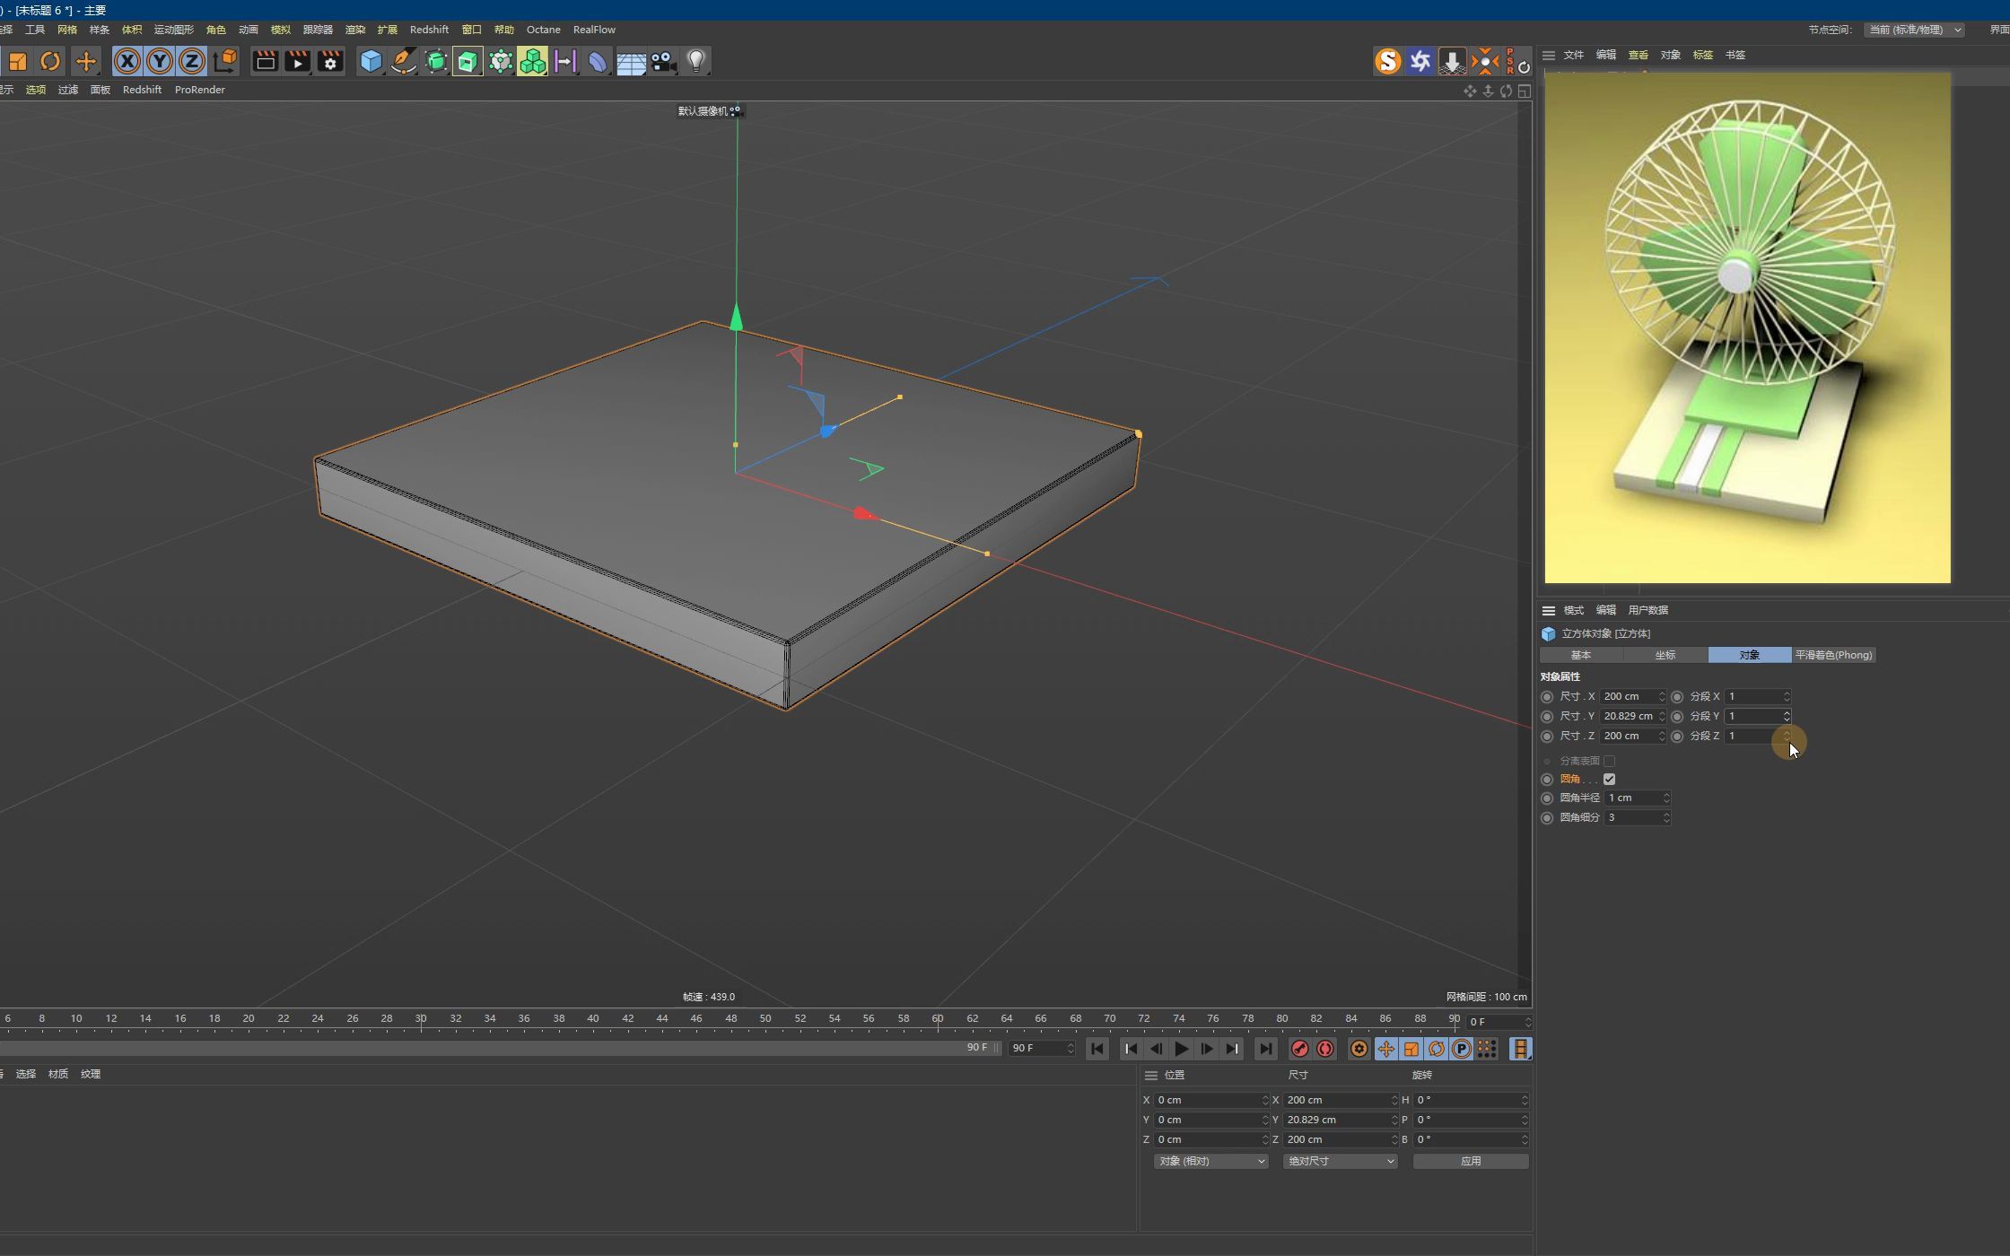
Task: Select the Rotate tool in top toolbar
Action: [x=50, y=61]
